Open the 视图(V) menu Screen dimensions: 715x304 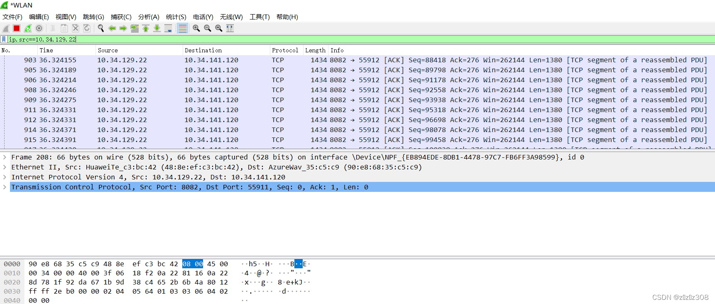(66, 17)
